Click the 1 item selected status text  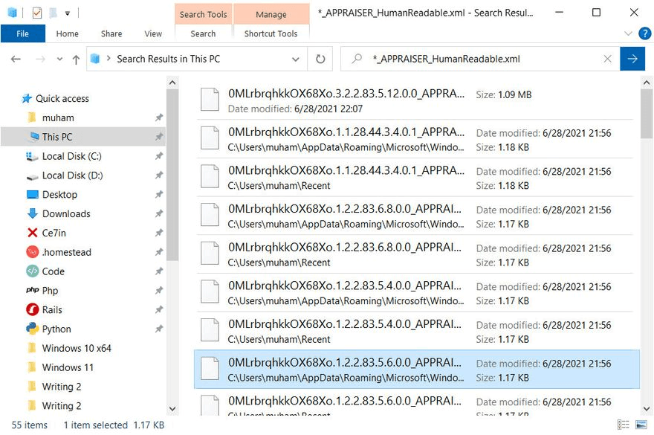pyautogui.click(x=96, y=425)
